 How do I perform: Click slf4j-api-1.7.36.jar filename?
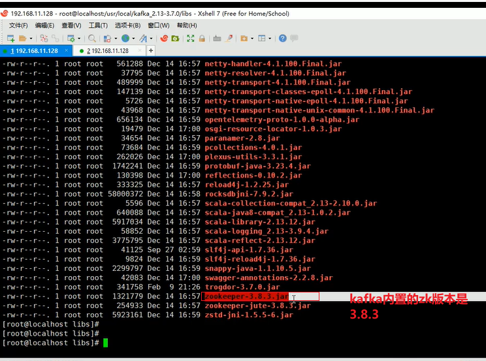(x=249, y=250)
